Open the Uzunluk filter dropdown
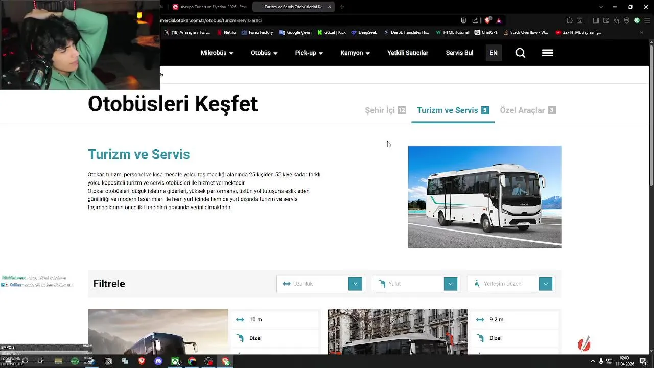 click(320, 284)
